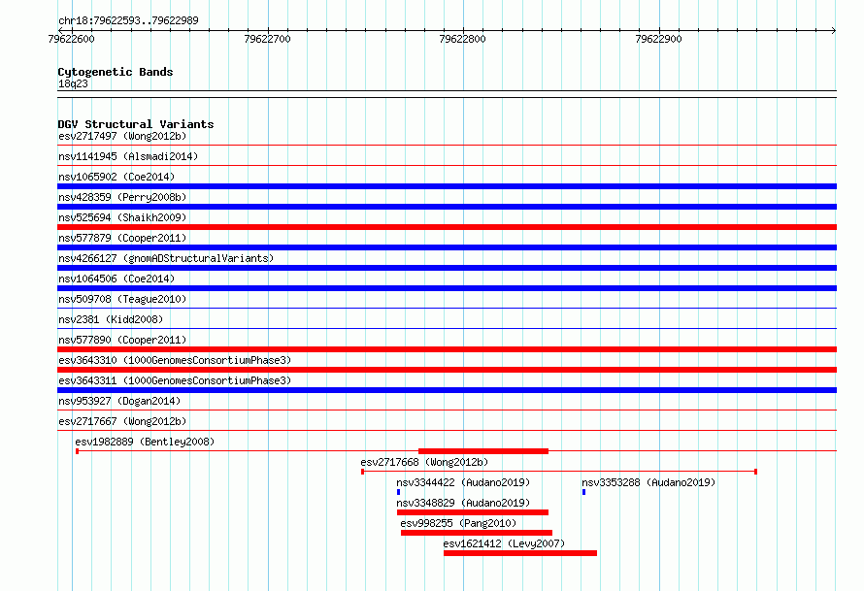Select nsv2381 (Kidd2008) label
The width and height of the screenshot is (864, 591).
[x=111, y=319]
